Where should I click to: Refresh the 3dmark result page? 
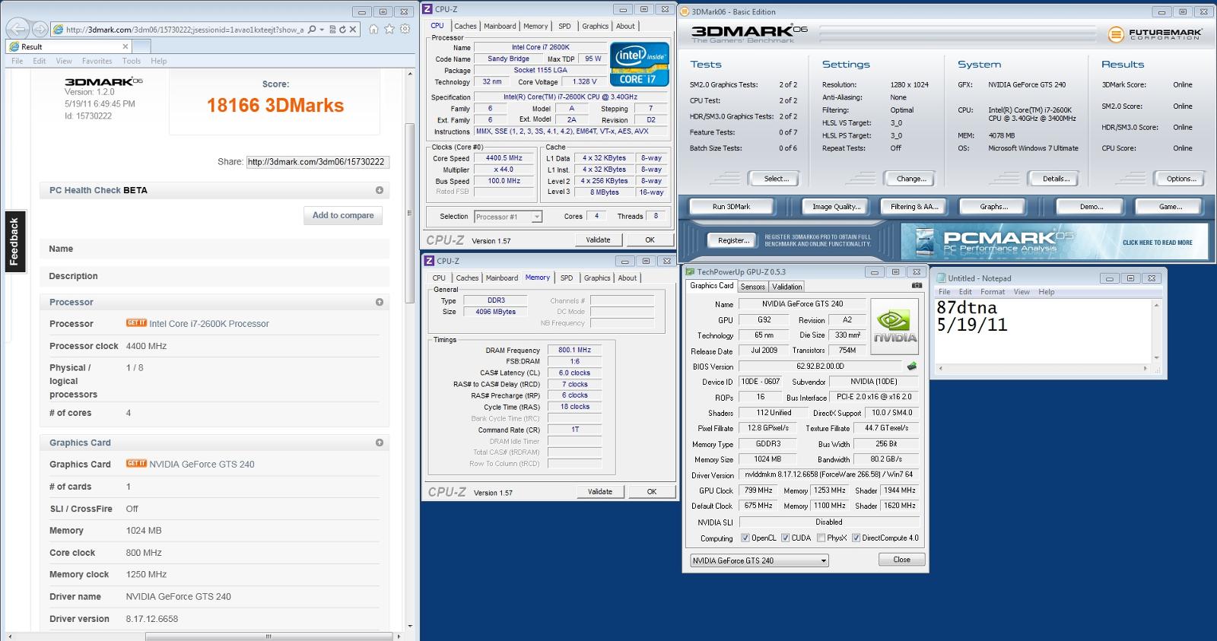pyautogui.click(x=343, y=29)
